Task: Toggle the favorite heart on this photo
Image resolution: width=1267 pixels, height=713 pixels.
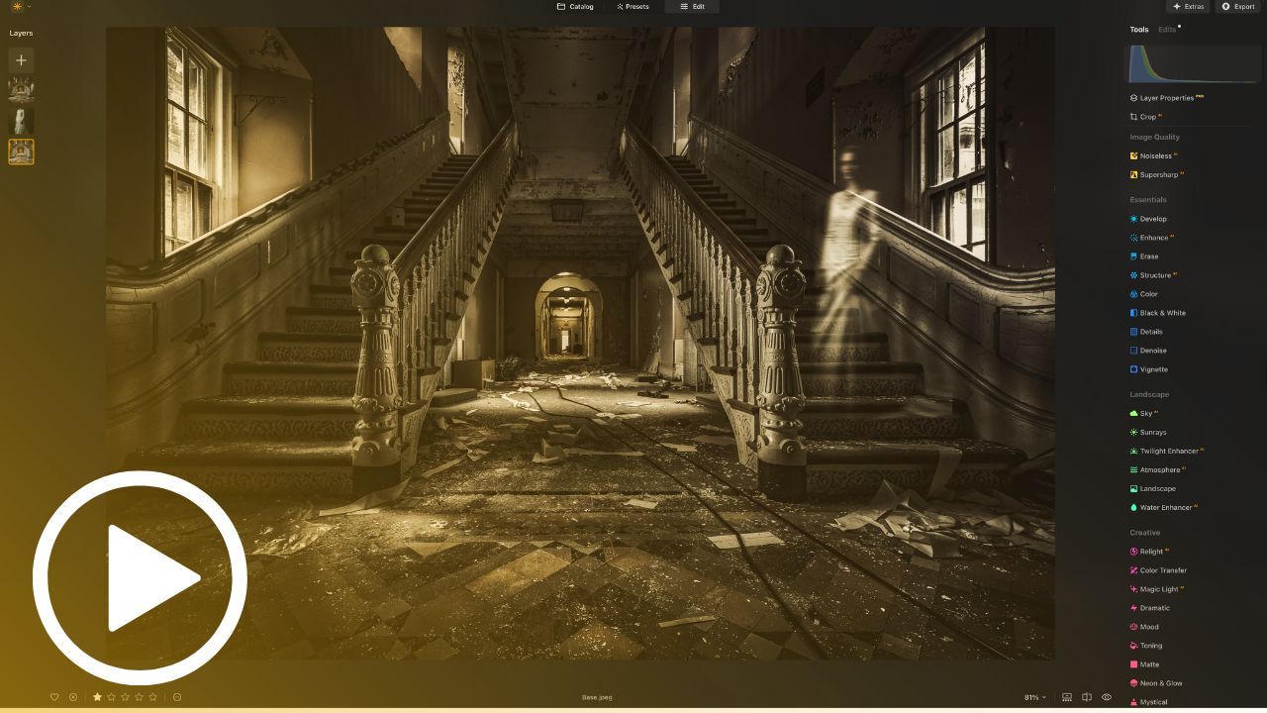Action: (55, 696)
